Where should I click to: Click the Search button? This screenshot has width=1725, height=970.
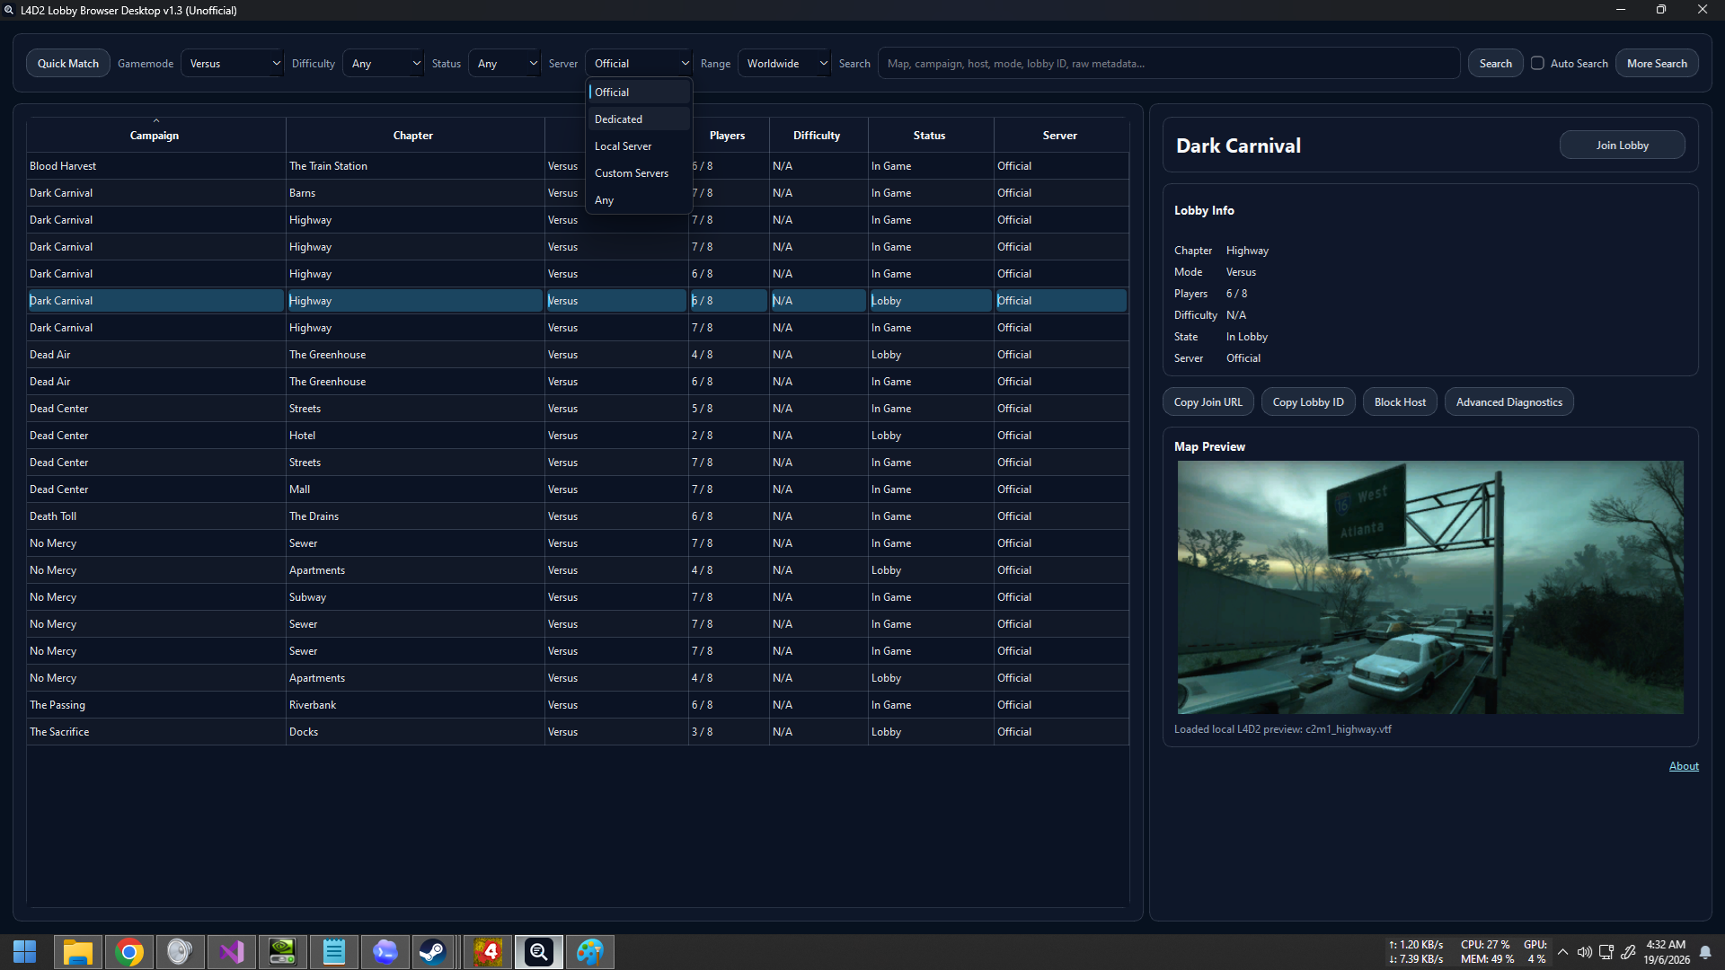pyautogui.click(x=1495, y=63)
